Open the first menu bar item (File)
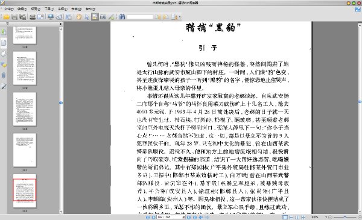Image resolution: width=362 pixels, height=220 pixels. [x=9, y=9]
